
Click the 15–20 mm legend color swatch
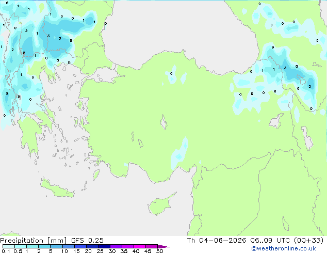(80, 246)
